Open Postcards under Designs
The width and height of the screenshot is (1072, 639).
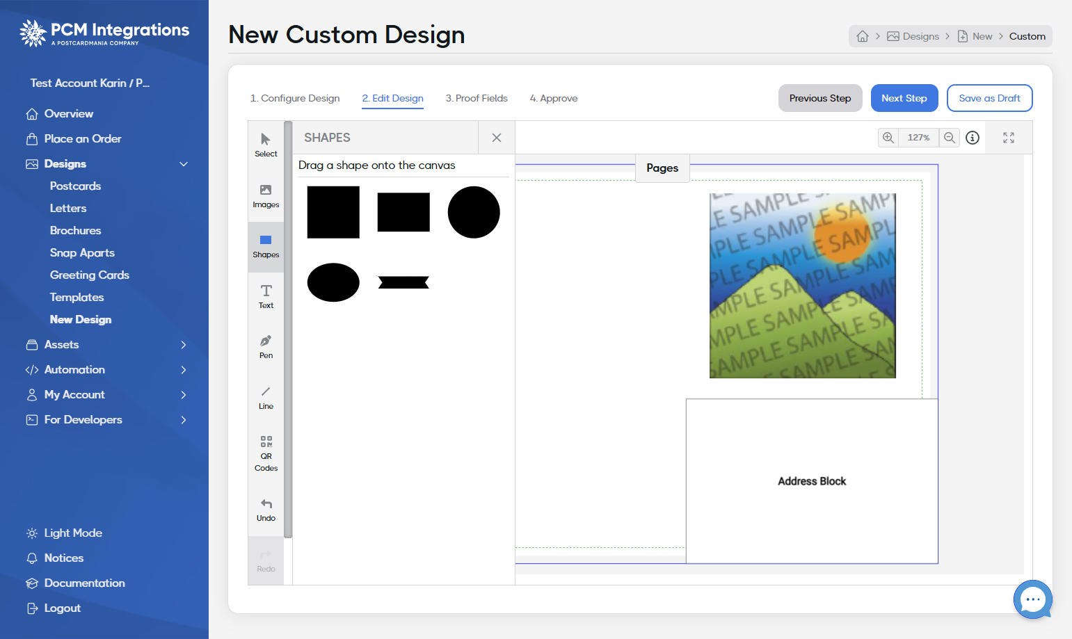[x=75, y=186]
